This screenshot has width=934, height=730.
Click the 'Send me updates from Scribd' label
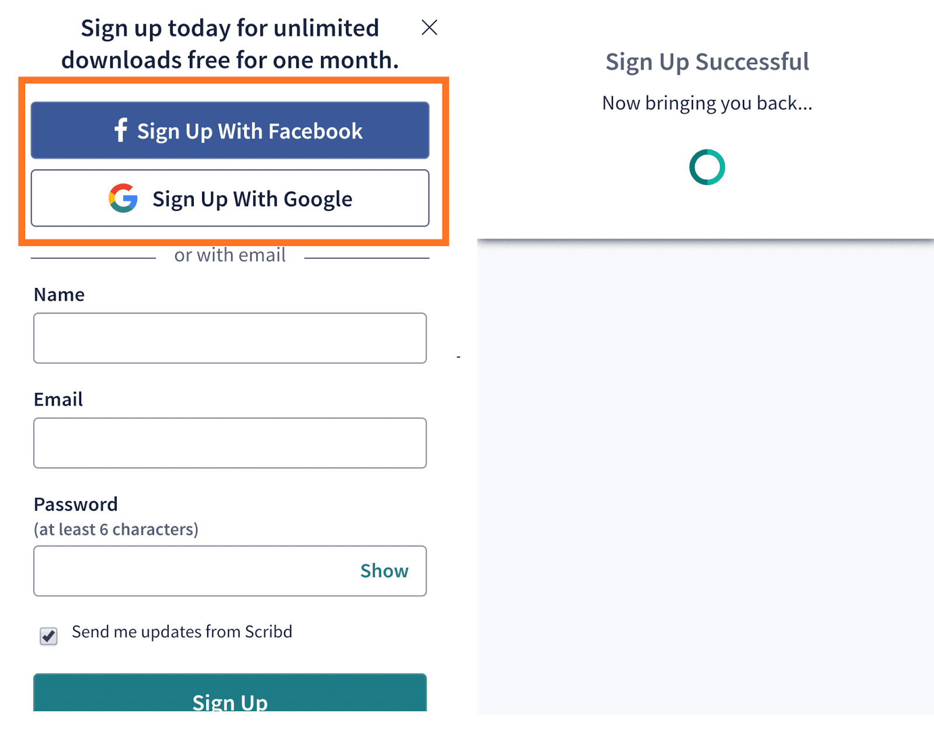pyautogui.click(x=182, y=632)
